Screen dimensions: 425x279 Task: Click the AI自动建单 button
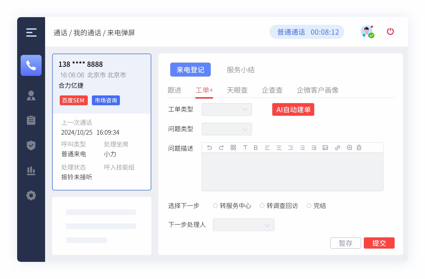coord(293,109)
